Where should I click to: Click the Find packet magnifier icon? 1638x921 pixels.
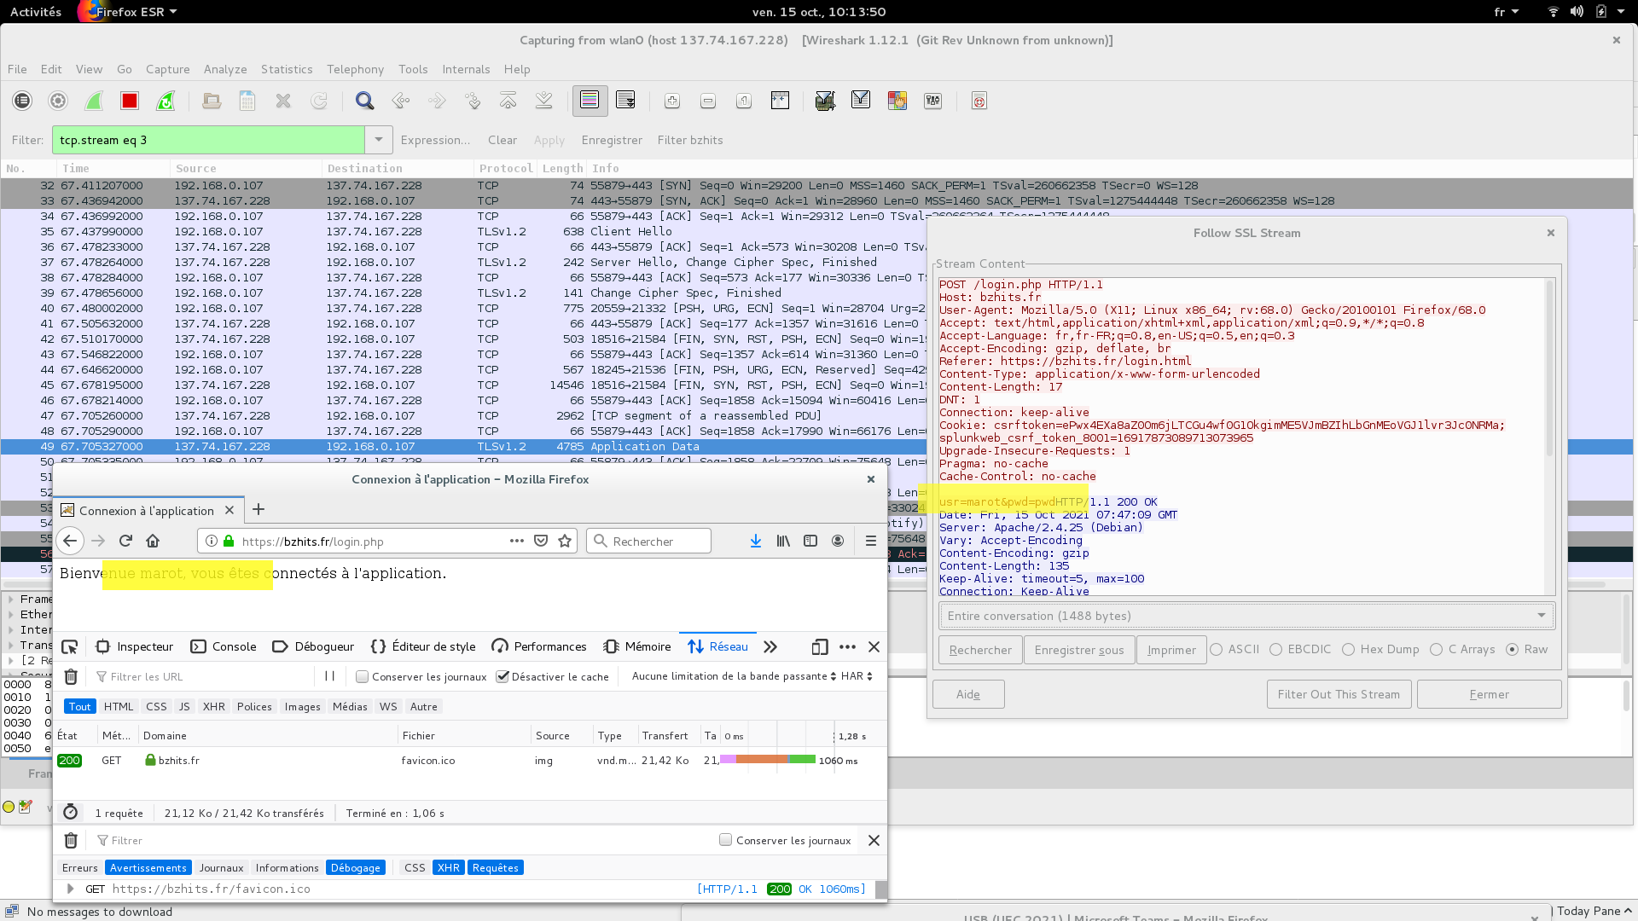[x=364, y=101]
